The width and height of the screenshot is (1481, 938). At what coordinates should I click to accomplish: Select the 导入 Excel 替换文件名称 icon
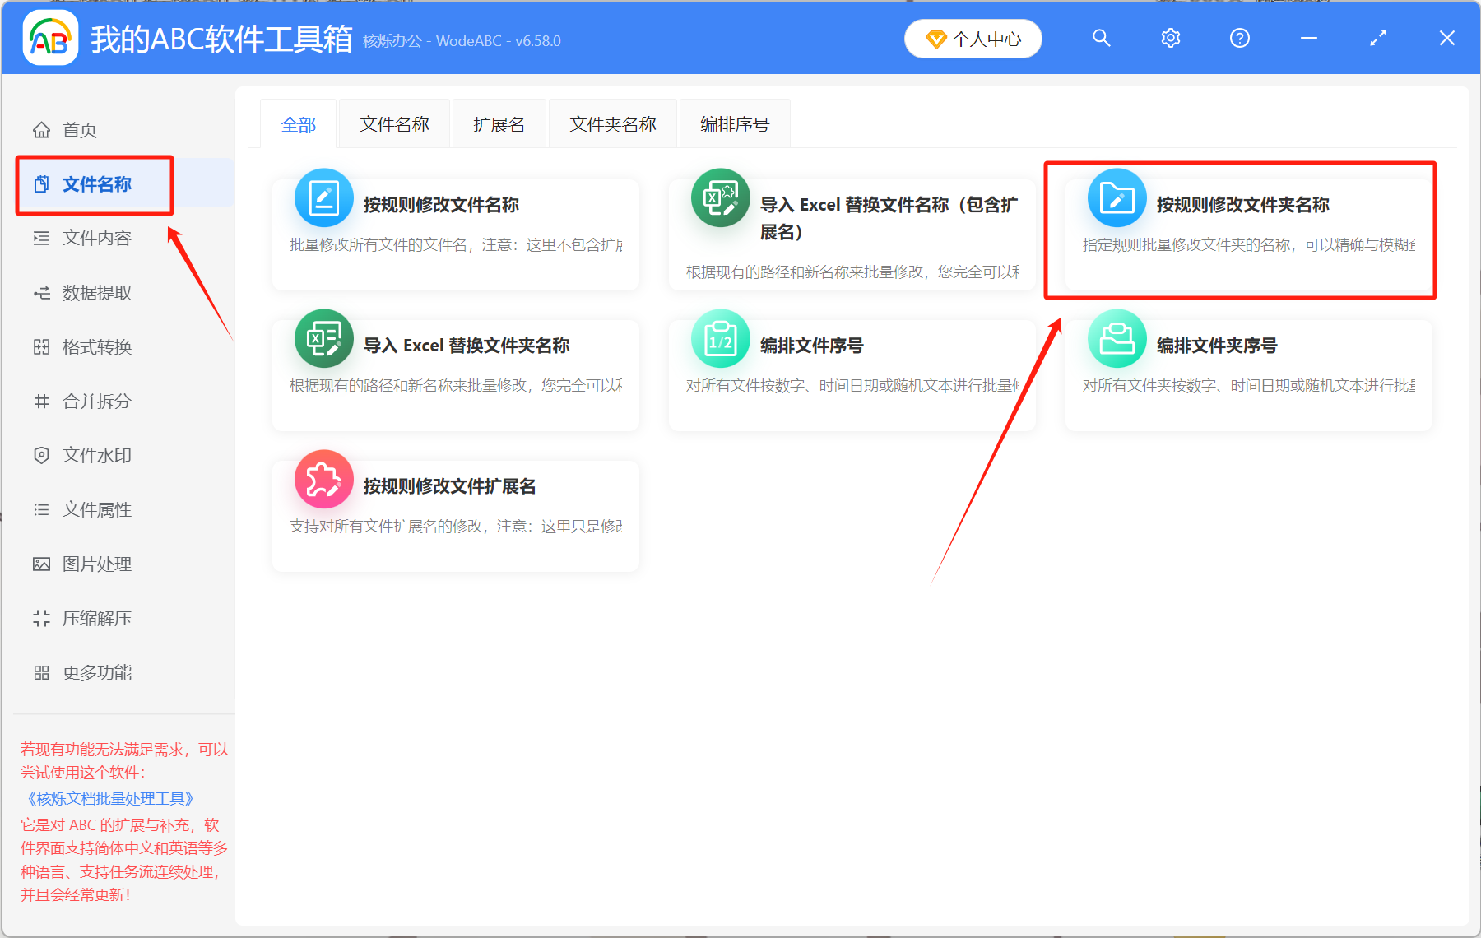(x=720, y=197)
